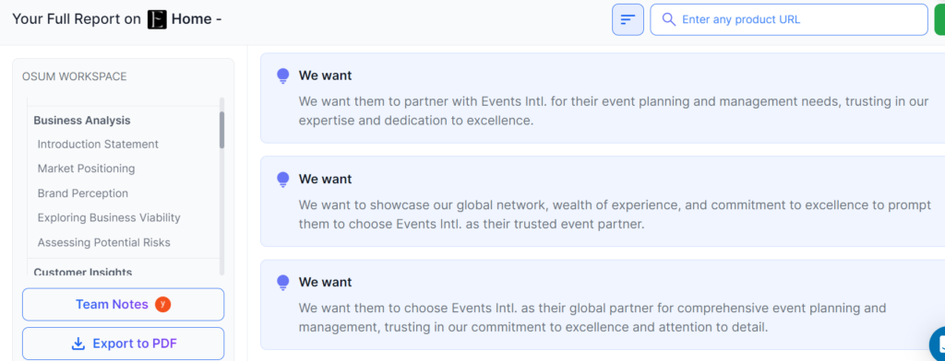945x361 pixels.
Task: Select Assessing Potential Risks
Action: [x=103, y=242]
